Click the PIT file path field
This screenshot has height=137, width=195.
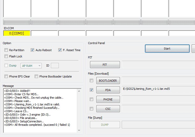[159, 64]
